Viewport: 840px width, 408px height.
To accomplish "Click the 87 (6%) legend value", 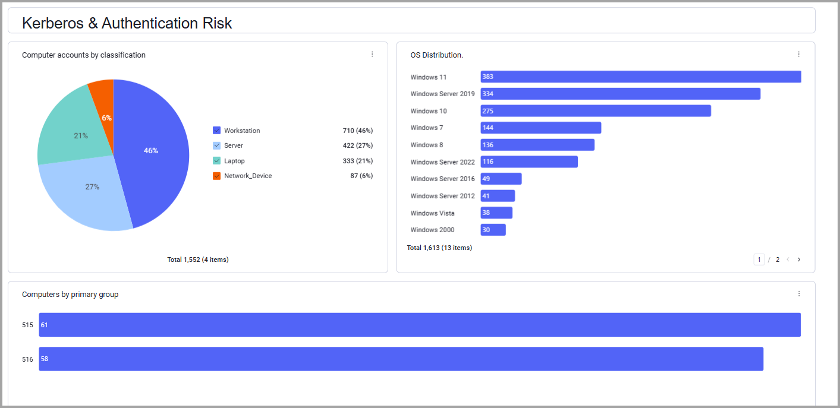I will [361, 176].
